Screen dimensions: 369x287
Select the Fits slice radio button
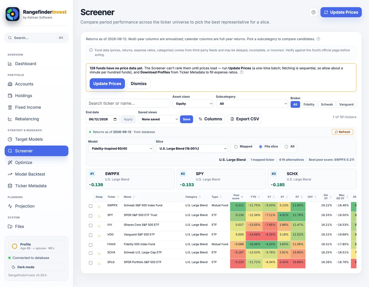click(x=261, y=147)
